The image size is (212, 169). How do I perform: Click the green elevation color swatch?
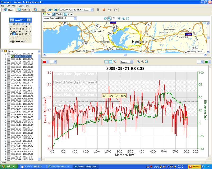point(206,62)
